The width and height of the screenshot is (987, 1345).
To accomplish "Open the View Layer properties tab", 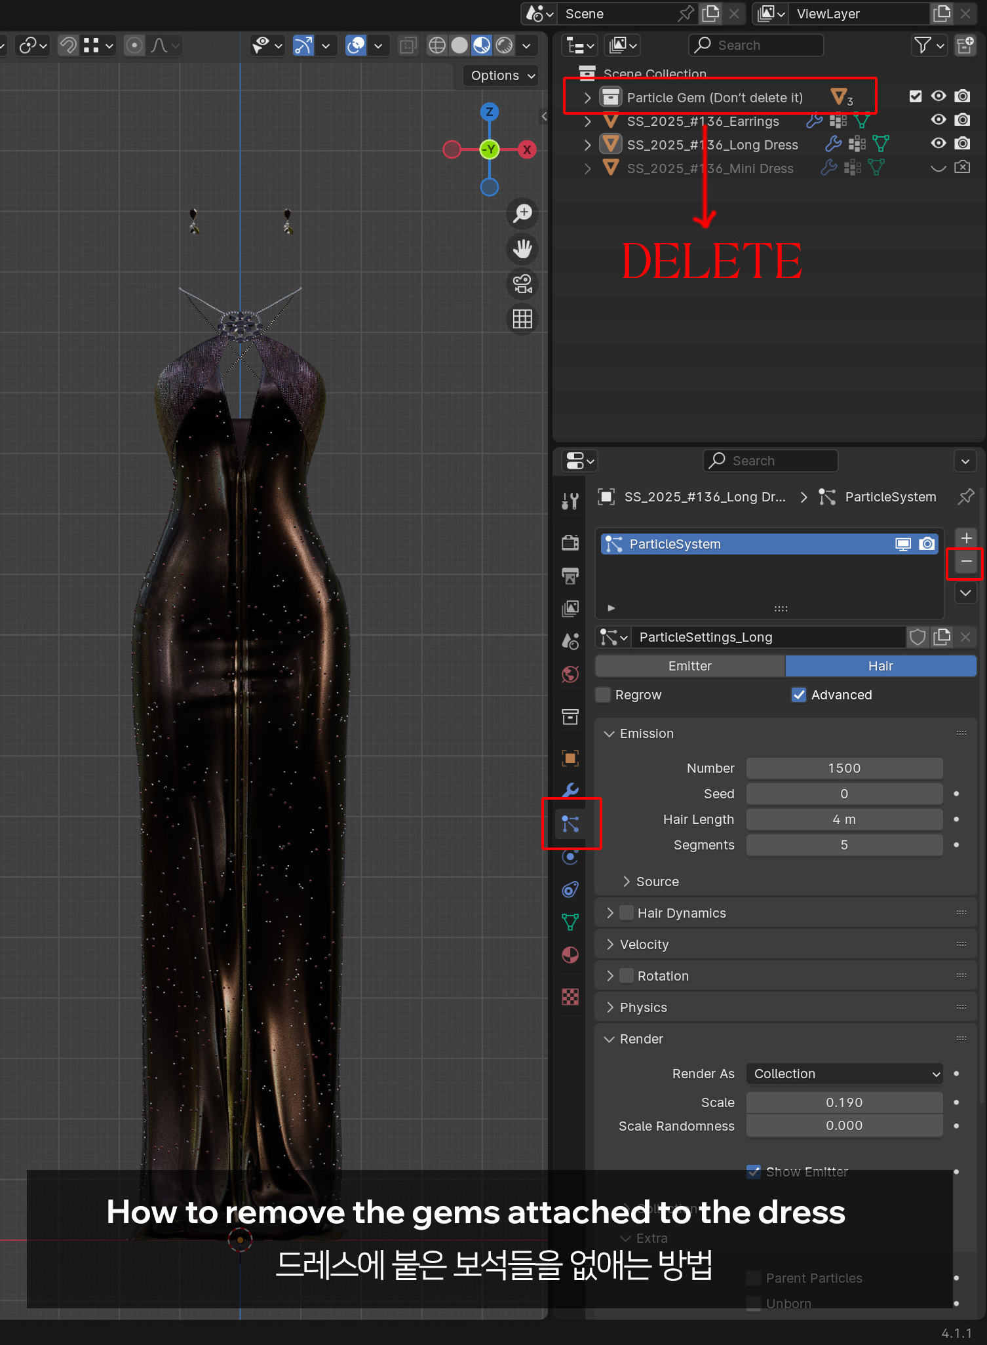I will [570, 609].
